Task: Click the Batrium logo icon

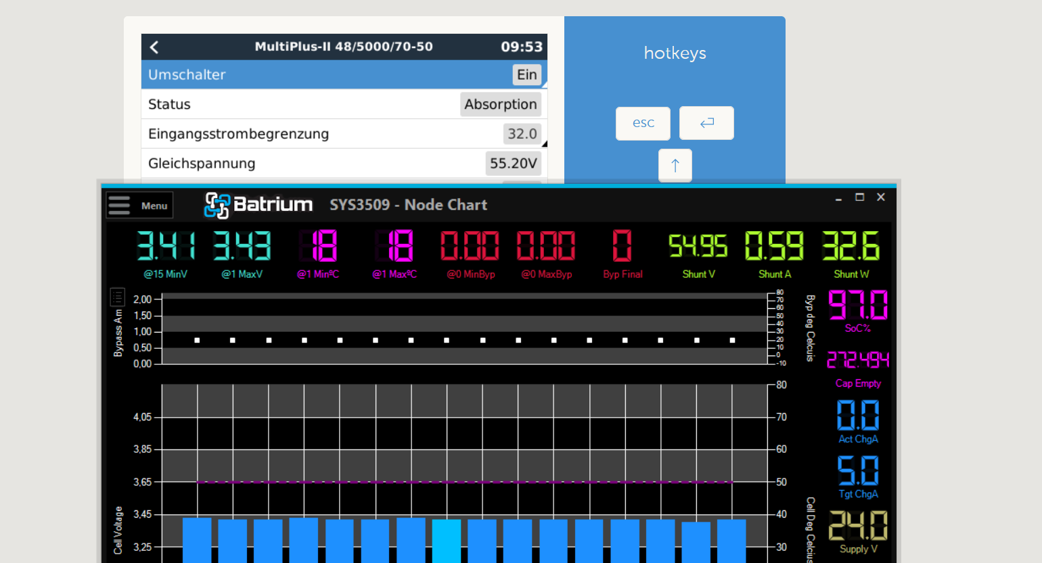Action: click(217, 205)
